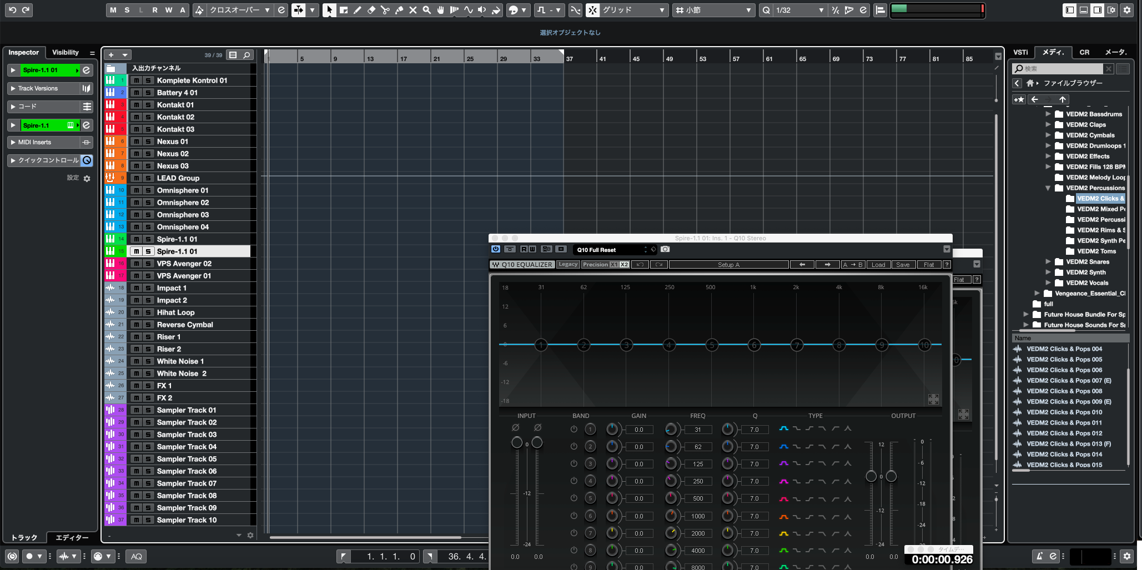Click the Q10 plugin snapshot camera icon
1142x570 pixels.
point(665,249)
